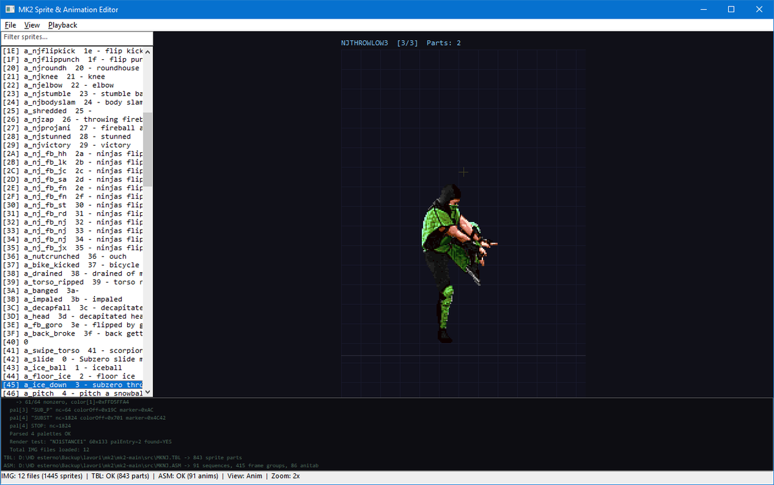
Task: Select the [2D] a_nj_fb_sa row
Action: 72,179
